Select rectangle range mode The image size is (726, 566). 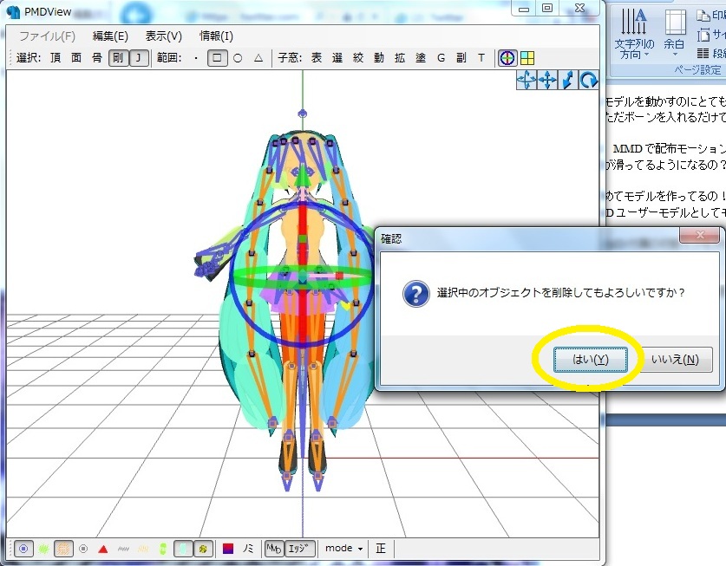point(217,58)
